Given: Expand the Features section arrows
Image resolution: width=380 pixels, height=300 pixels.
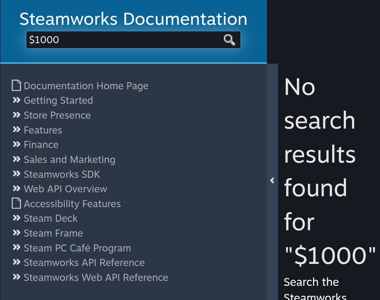Looking at the screenshot, I should tap(16, 130).
